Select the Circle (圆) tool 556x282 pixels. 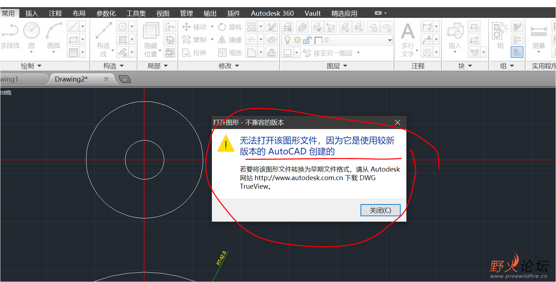pos(32,36)
